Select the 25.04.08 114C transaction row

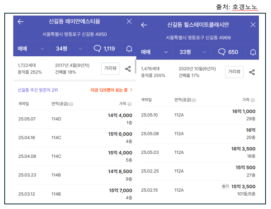pyautogui.click(x=75, y=157)
